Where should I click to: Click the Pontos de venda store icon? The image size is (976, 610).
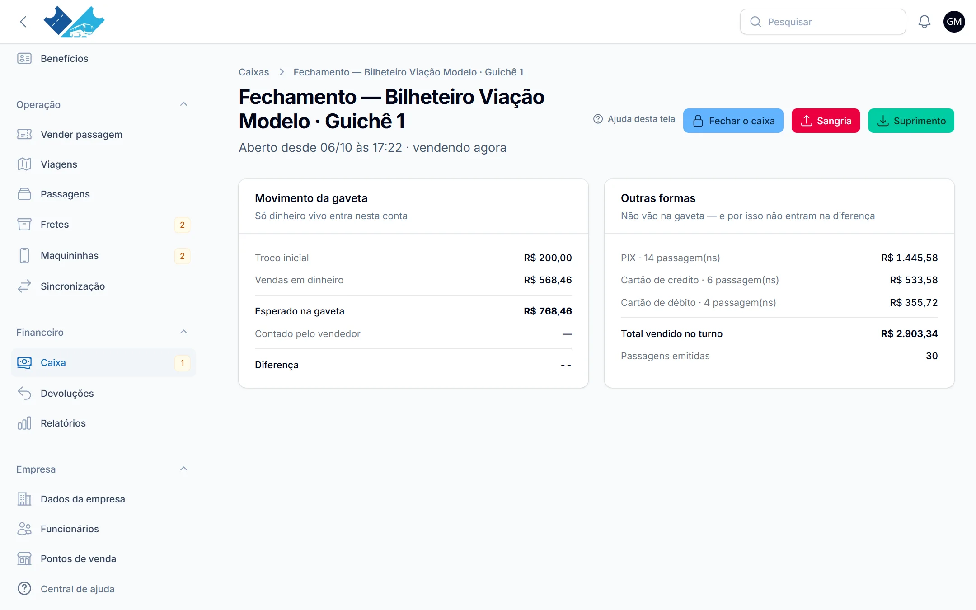(24, 558)
